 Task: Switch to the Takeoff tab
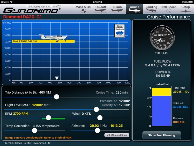(x=100, y=9)
